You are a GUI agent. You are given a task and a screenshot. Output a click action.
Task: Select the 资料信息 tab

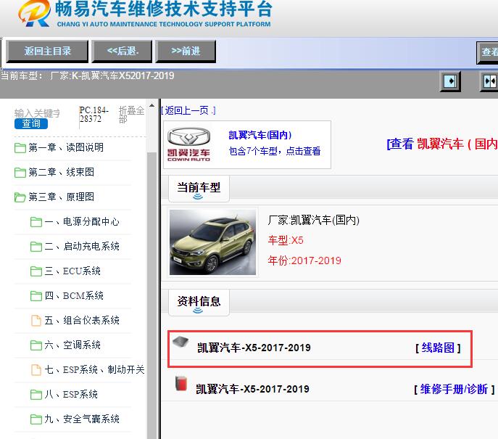click(x=199, y=303)
